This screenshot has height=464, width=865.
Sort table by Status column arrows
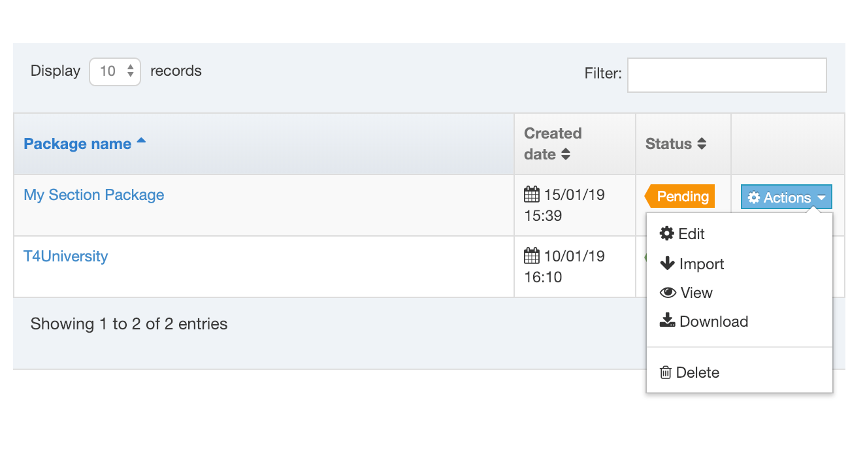click(x=702, y=144)
